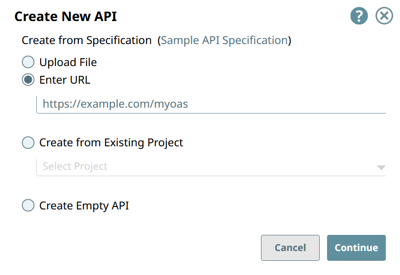The image size is (400, 275).
Task: Click the "Create from Existing Project" label
Action: pos(111,142)
